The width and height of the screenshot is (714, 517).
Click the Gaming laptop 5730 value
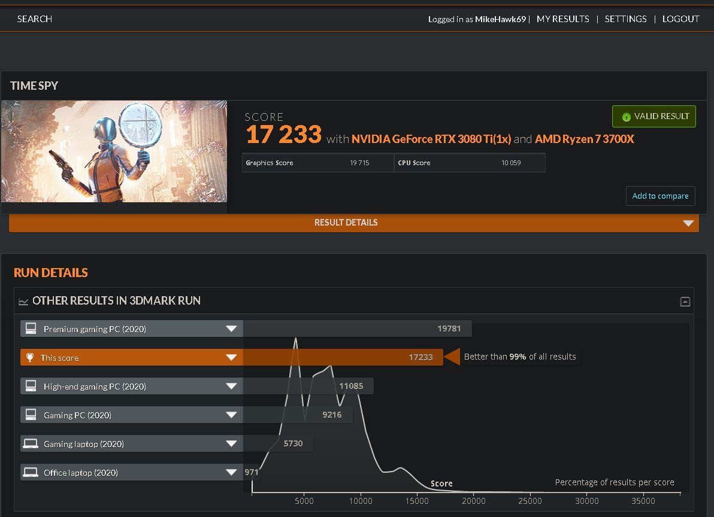293,443
